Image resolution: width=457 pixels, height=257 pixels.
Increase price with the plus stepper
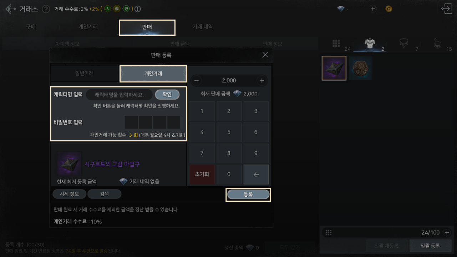tap(262, 81)
